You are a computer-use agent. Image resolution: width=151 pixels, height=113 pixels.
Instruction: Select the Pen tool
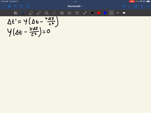tap(23, 13)
